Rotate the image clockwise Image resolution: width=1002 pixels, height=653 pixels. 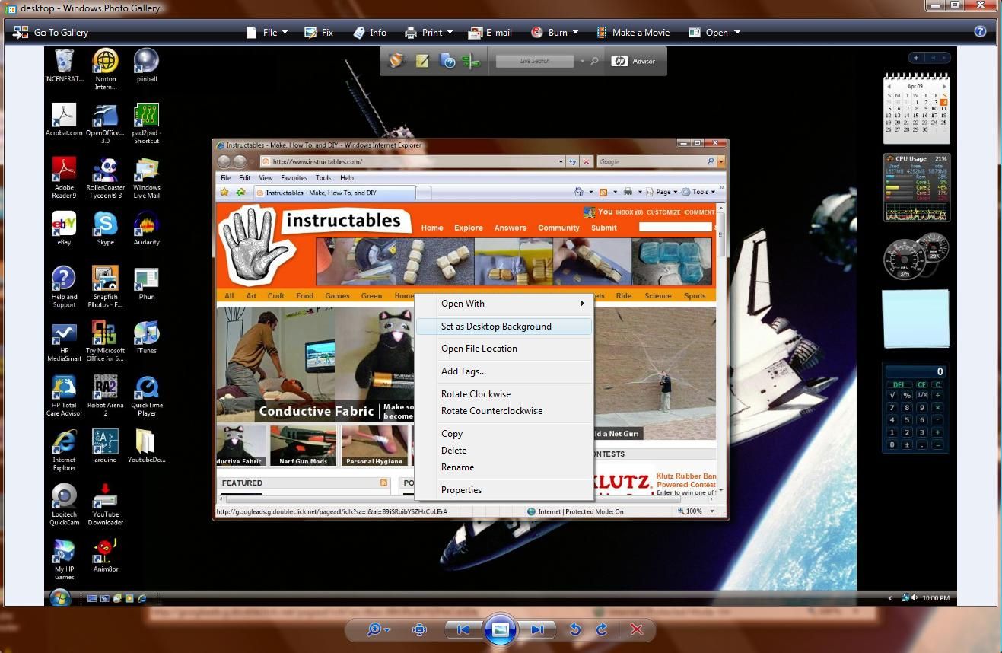(600, 629)
